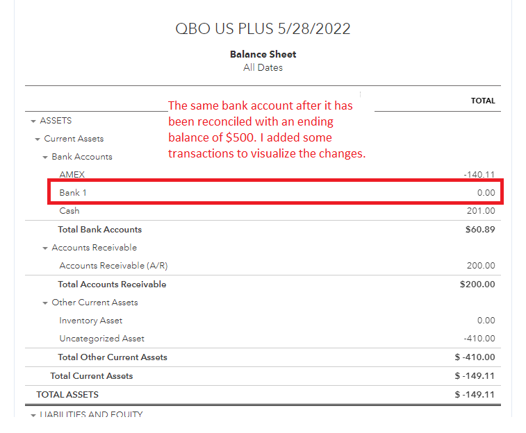The width and height of the screenshot is (526, 433).
Task: Collapse the ASSETS section arrow
Action: 33,121
